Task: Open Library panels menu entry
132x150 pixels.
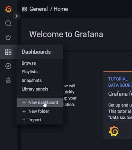Action: pyautogui.click(x=35, y=89)
